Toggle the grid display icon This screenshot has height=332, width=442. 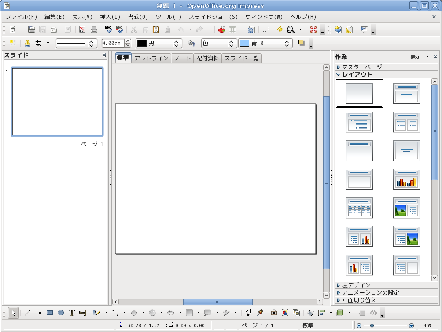[265, 30]
